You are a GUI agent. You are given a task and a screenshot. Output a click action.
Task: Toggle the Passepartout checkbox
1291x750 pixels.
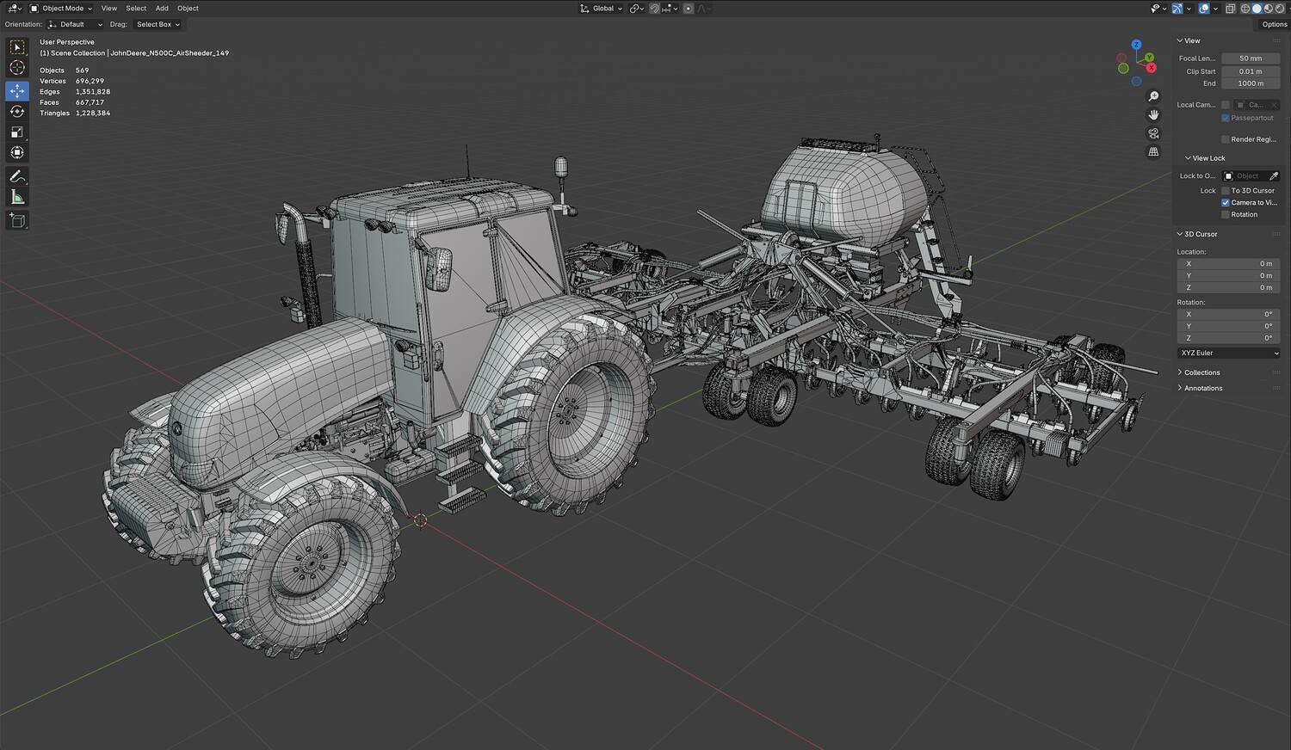click(x=1226, y=118)
